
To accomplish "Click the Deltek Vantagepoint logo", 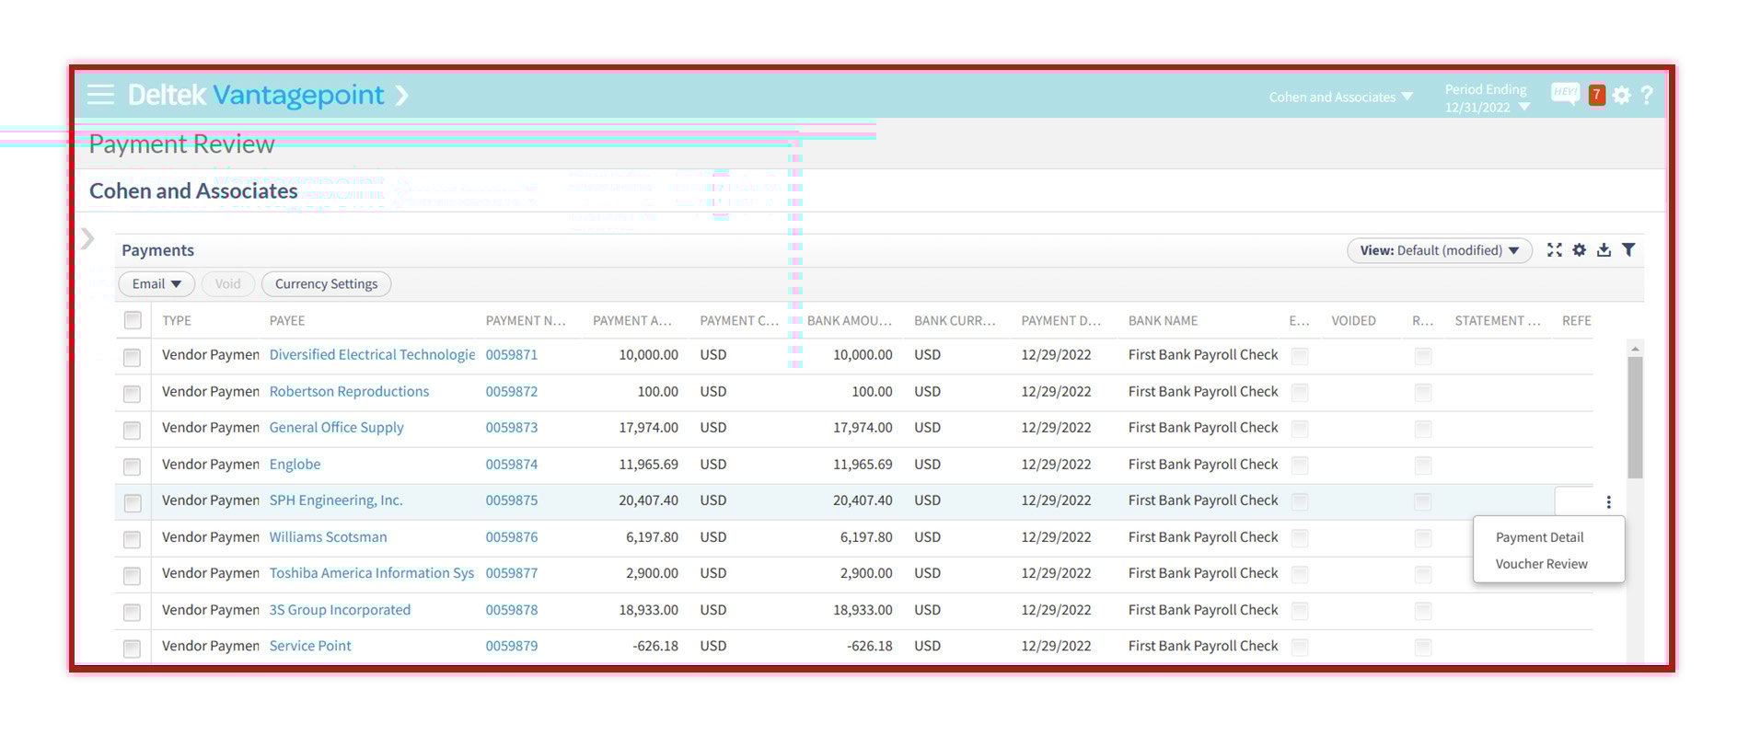I will click(256, 95).
